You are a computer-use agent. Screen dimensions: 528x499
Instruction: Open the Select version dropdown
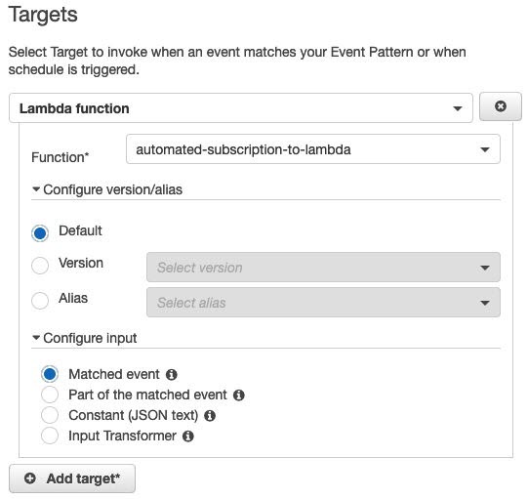(x=323, y=268)
